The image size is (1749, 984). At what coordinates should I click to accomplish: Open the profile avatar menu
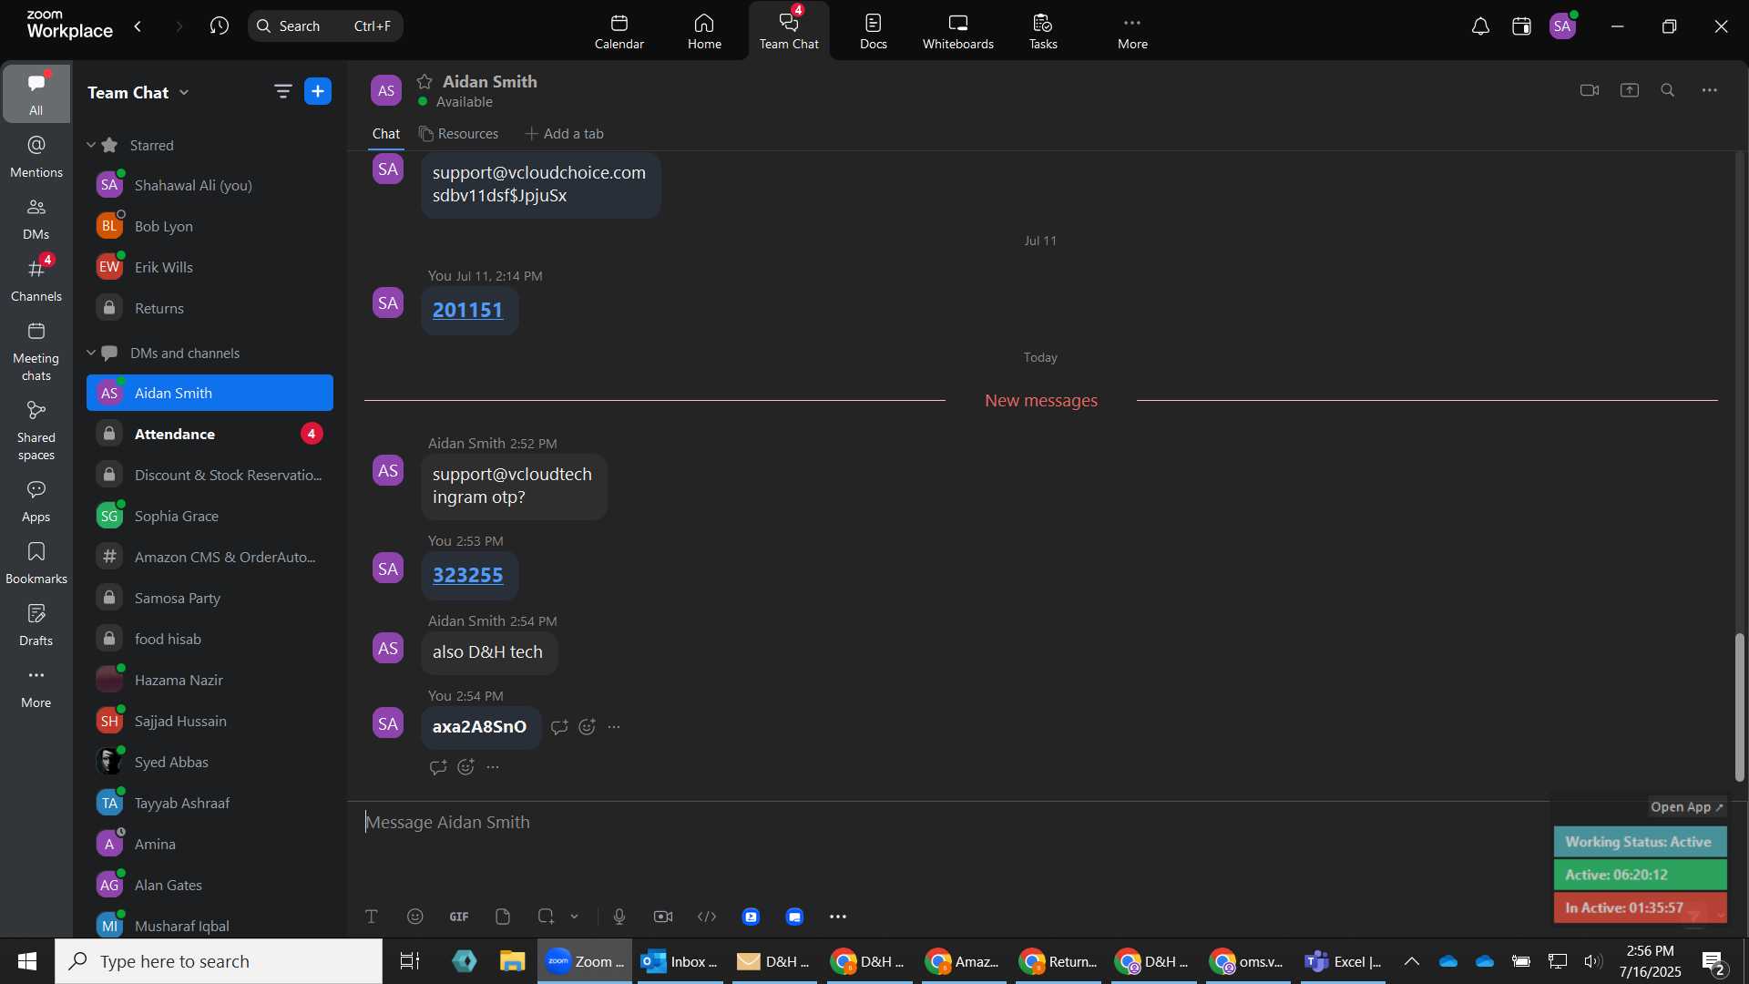1563,26
